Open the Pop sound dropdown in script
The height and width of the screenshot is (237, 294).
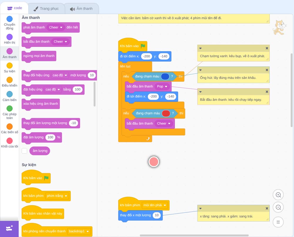[x=162, y=86]
